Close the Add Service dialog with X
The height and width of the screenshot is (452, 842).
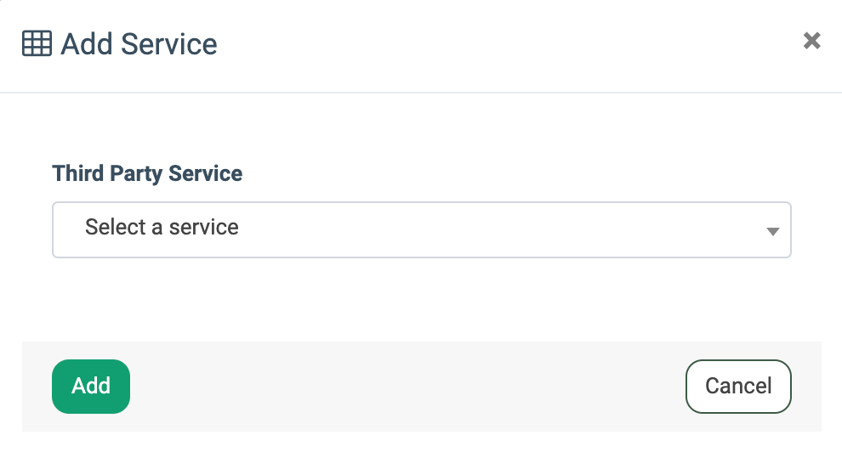pyautogui.click(x=812, y=41)
